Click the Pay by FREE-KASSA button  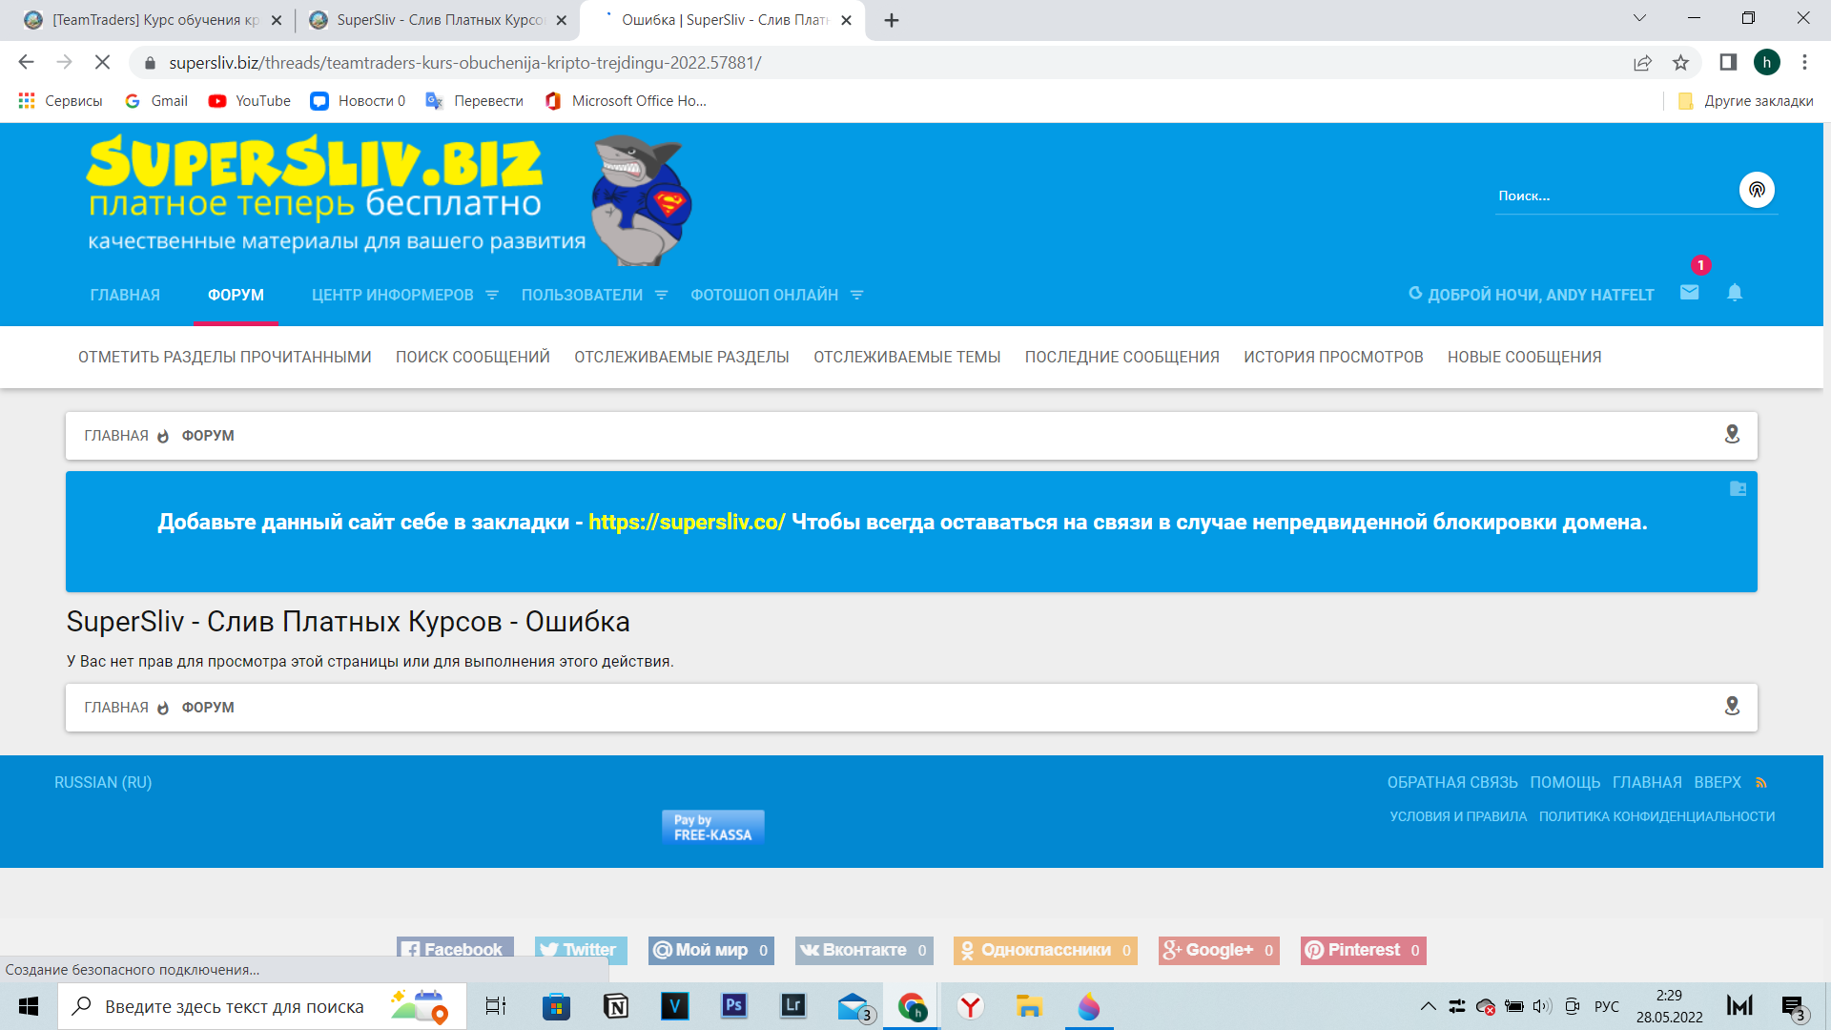click(x=713, y=827)
